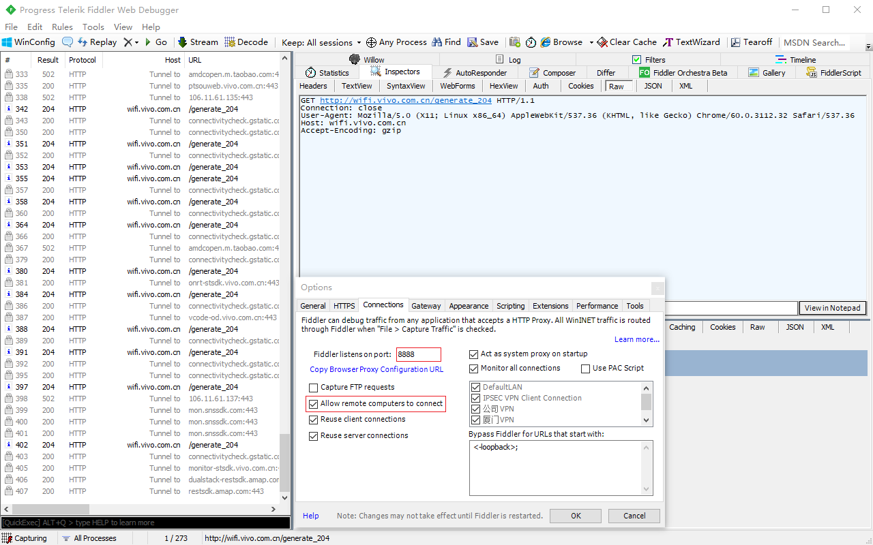The image size is (873, 545).
Task: Open the Learn more... link
Action: (637, 339)
